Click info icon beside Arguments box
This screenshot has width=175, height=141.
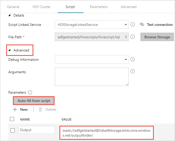[133, 71]
